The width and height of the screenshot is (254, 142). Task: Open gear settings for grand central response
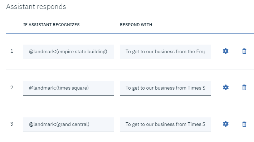[226, 124]
